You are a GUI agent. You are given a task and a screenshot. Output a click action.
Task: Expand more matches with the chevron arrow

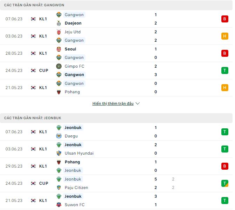click(138, 104)
